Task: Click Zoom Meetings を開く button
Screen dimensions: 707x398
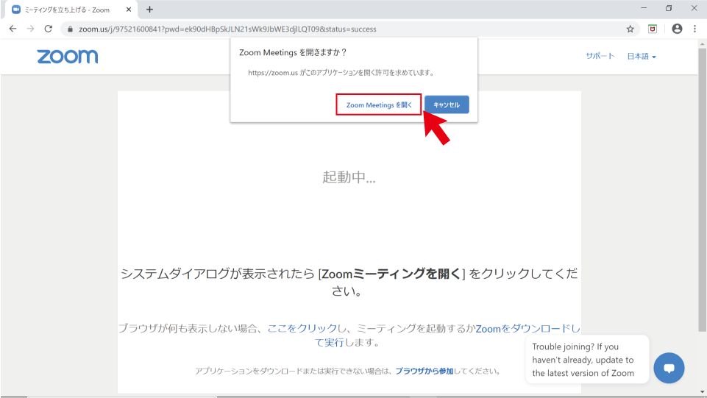Action: tap(379, 104)
